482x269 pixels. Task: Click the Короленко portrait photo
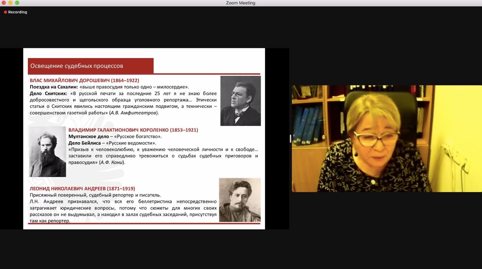pos(48,151)
